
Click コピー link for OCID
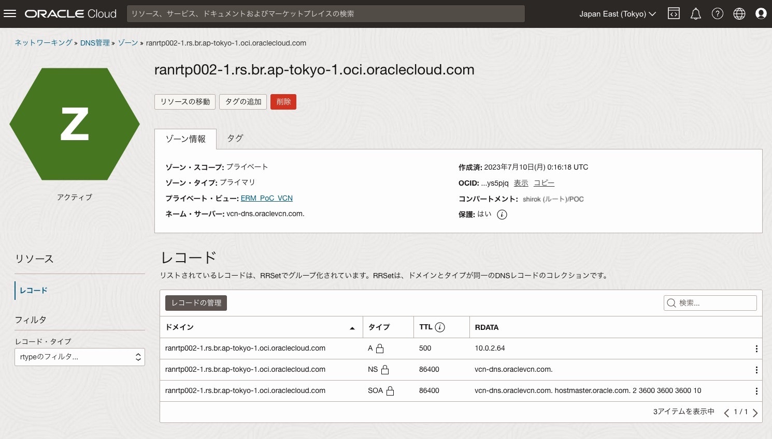point(544,183)
